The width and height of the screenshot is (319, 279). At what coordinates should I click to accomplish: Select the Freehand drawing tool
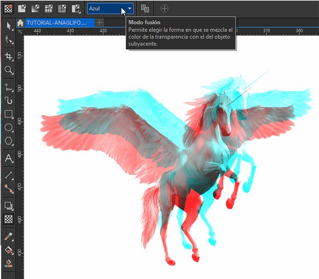pyautogui.click(x=8, y=87)
